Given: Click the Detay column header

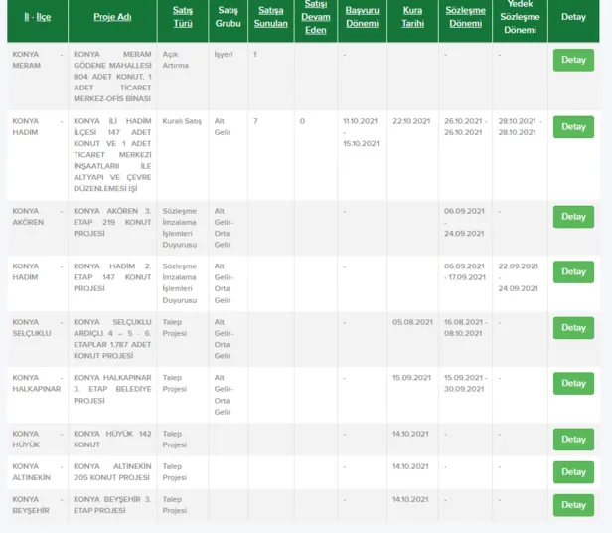Looking at the screenshot, I should coord(573,17).
